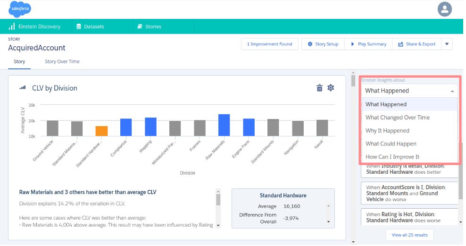
Task: Open the Story tab
Action: click(19, 61)
